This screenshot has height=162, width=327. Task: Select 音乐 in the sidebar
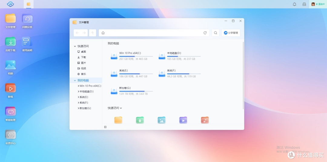(81, 74)
